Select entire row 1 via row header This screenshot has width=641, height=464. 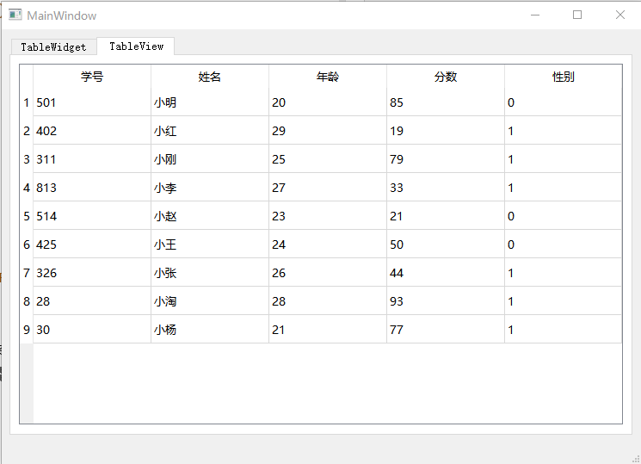pos(27,102)
